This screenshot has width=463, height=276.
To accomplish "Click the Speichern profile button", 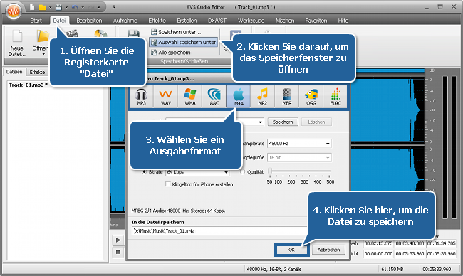I will tap(283, 122).
